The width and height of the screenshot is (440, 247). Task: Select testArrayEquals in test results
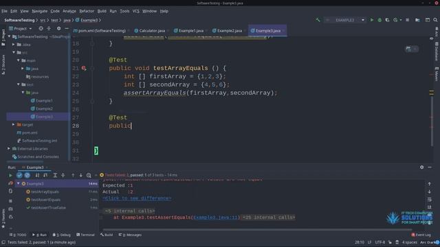point(45,192)
